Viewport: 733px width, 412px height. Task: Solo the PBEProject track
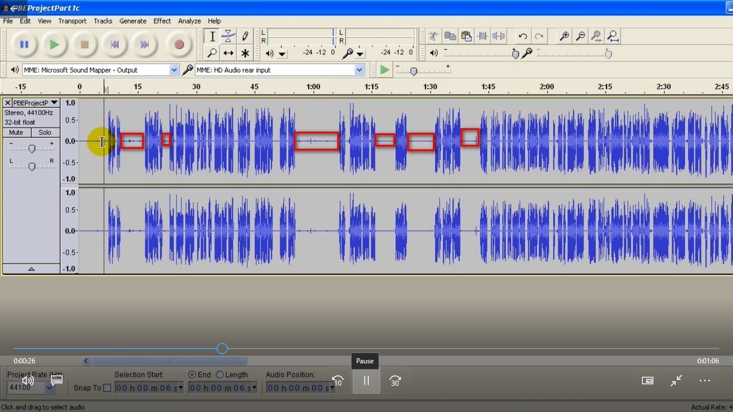point(45,132)
